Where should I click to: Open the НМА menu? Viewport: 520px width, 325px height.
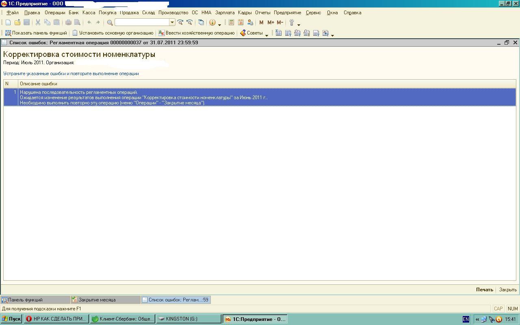(206, 13)
